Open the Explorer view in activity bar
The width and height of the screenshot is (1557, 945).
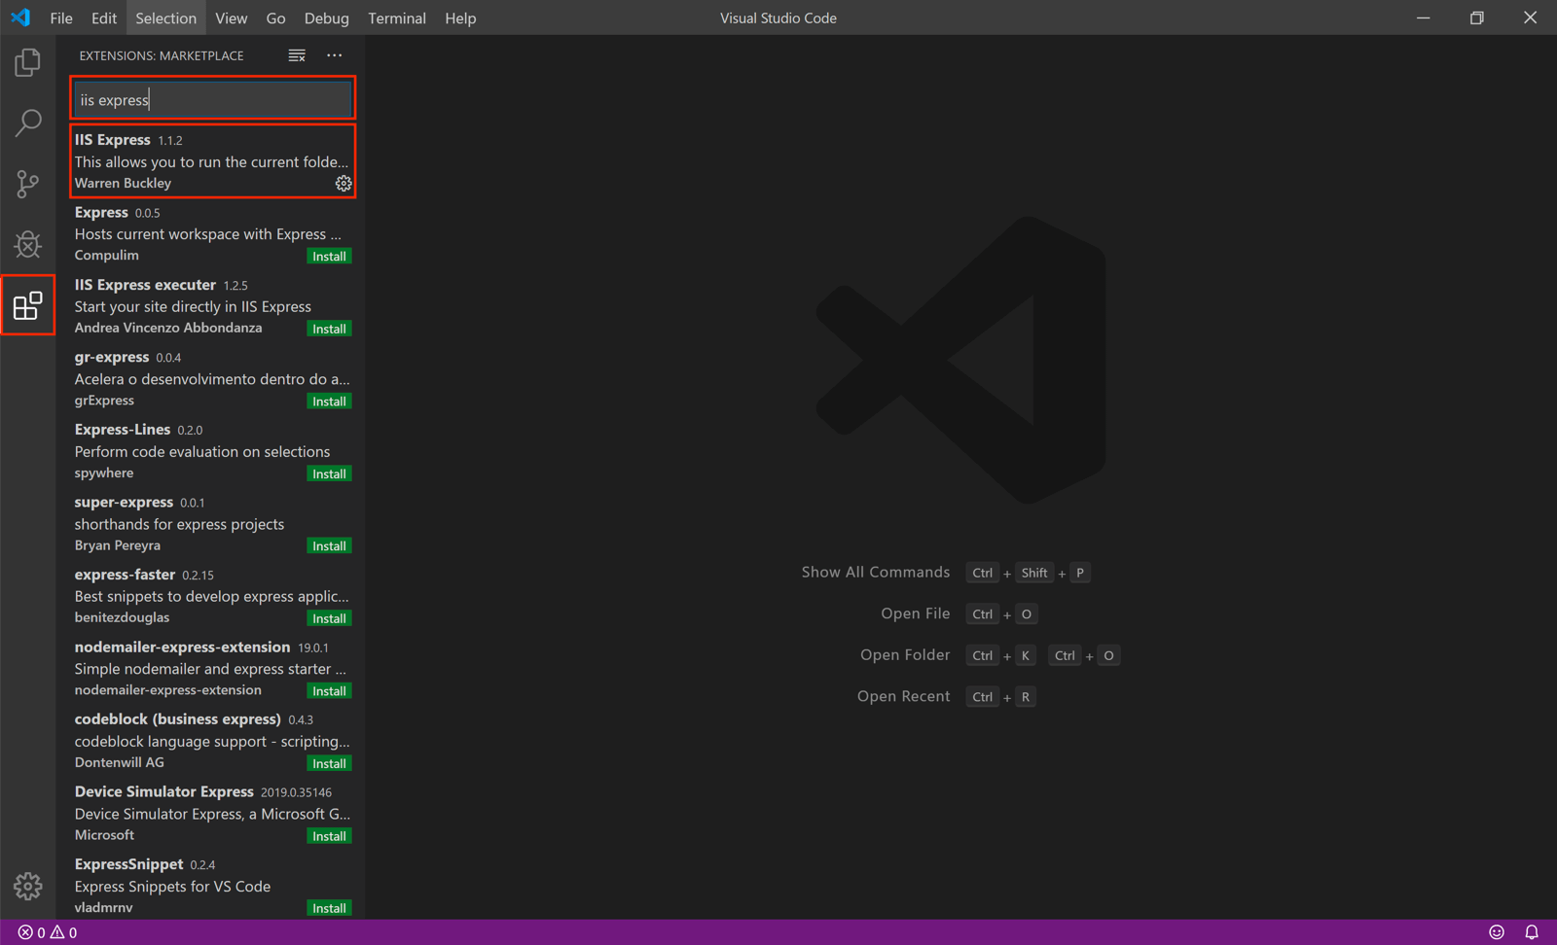(x=27, y=63)
